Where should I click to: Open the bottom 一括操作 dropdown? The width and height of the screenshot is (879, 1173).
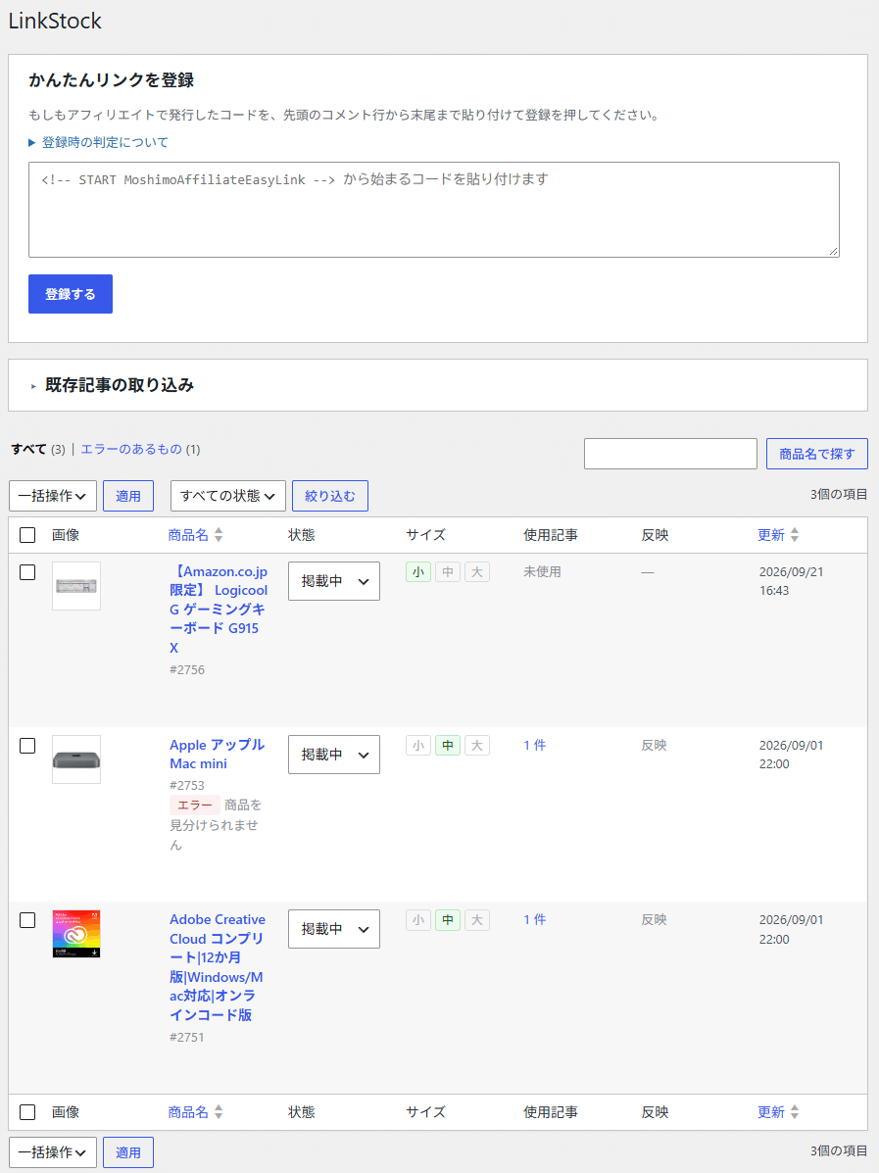point(52,1152)
